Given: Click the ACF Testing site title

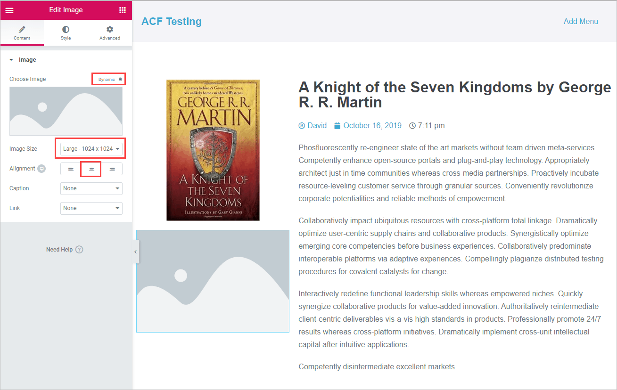Looking at the screenshot, I should click(x=172, y=21).
